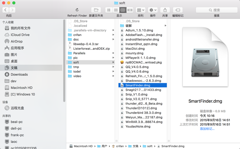
Task: Select shared computer dell-pc
Action: (x=31, y=128)
